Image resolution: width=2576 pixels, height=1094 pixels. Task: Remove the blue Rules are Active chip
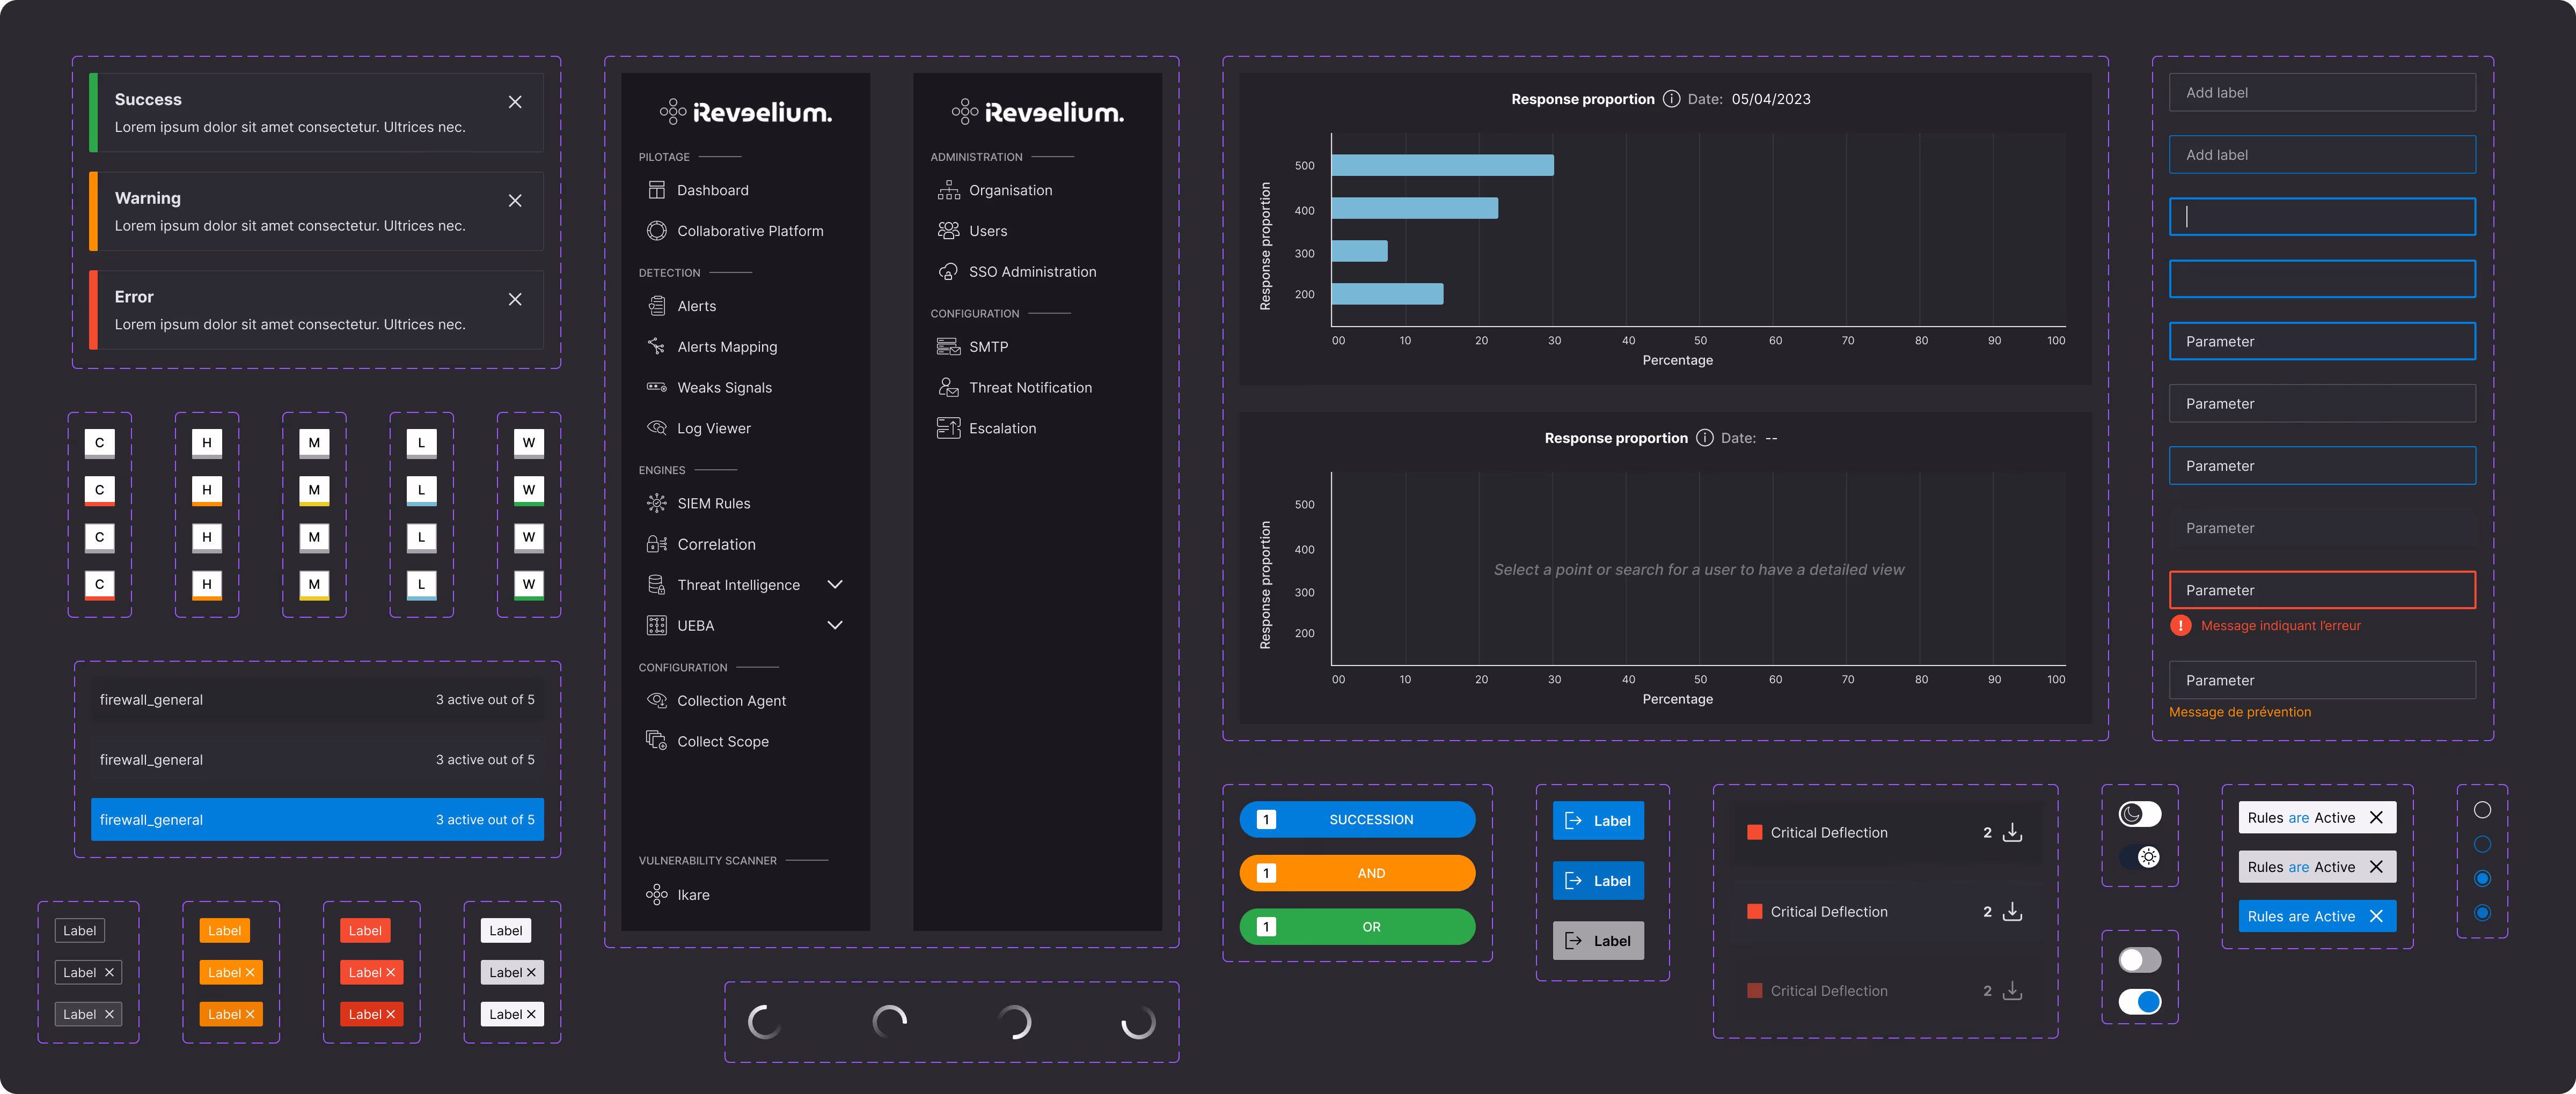[2376, 916]
